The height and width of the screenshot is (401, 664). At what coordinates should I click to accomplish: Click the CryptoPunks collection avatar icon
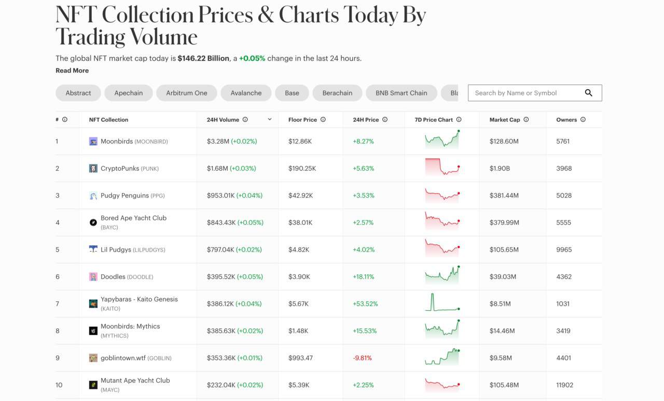click(93, 168)
